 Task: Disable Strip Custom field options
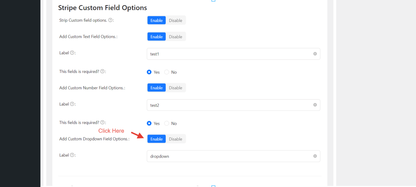(x=175, y=20)
